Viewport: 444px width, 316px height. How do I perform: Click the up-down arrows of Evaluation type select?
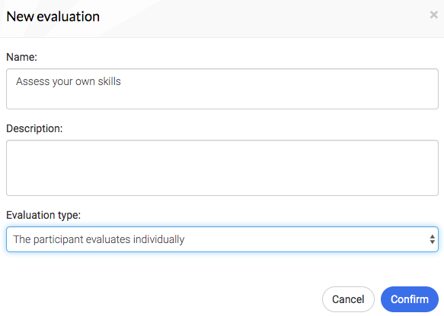[432, 239]
